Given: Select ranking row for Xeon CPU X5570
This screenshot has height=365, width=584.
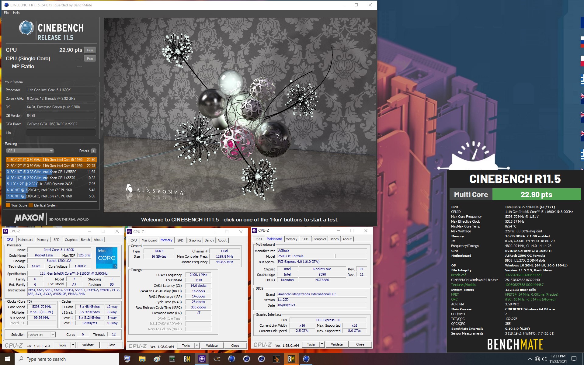Looking at the screenshot, I should pyautogui.click(x=51, y=178).
